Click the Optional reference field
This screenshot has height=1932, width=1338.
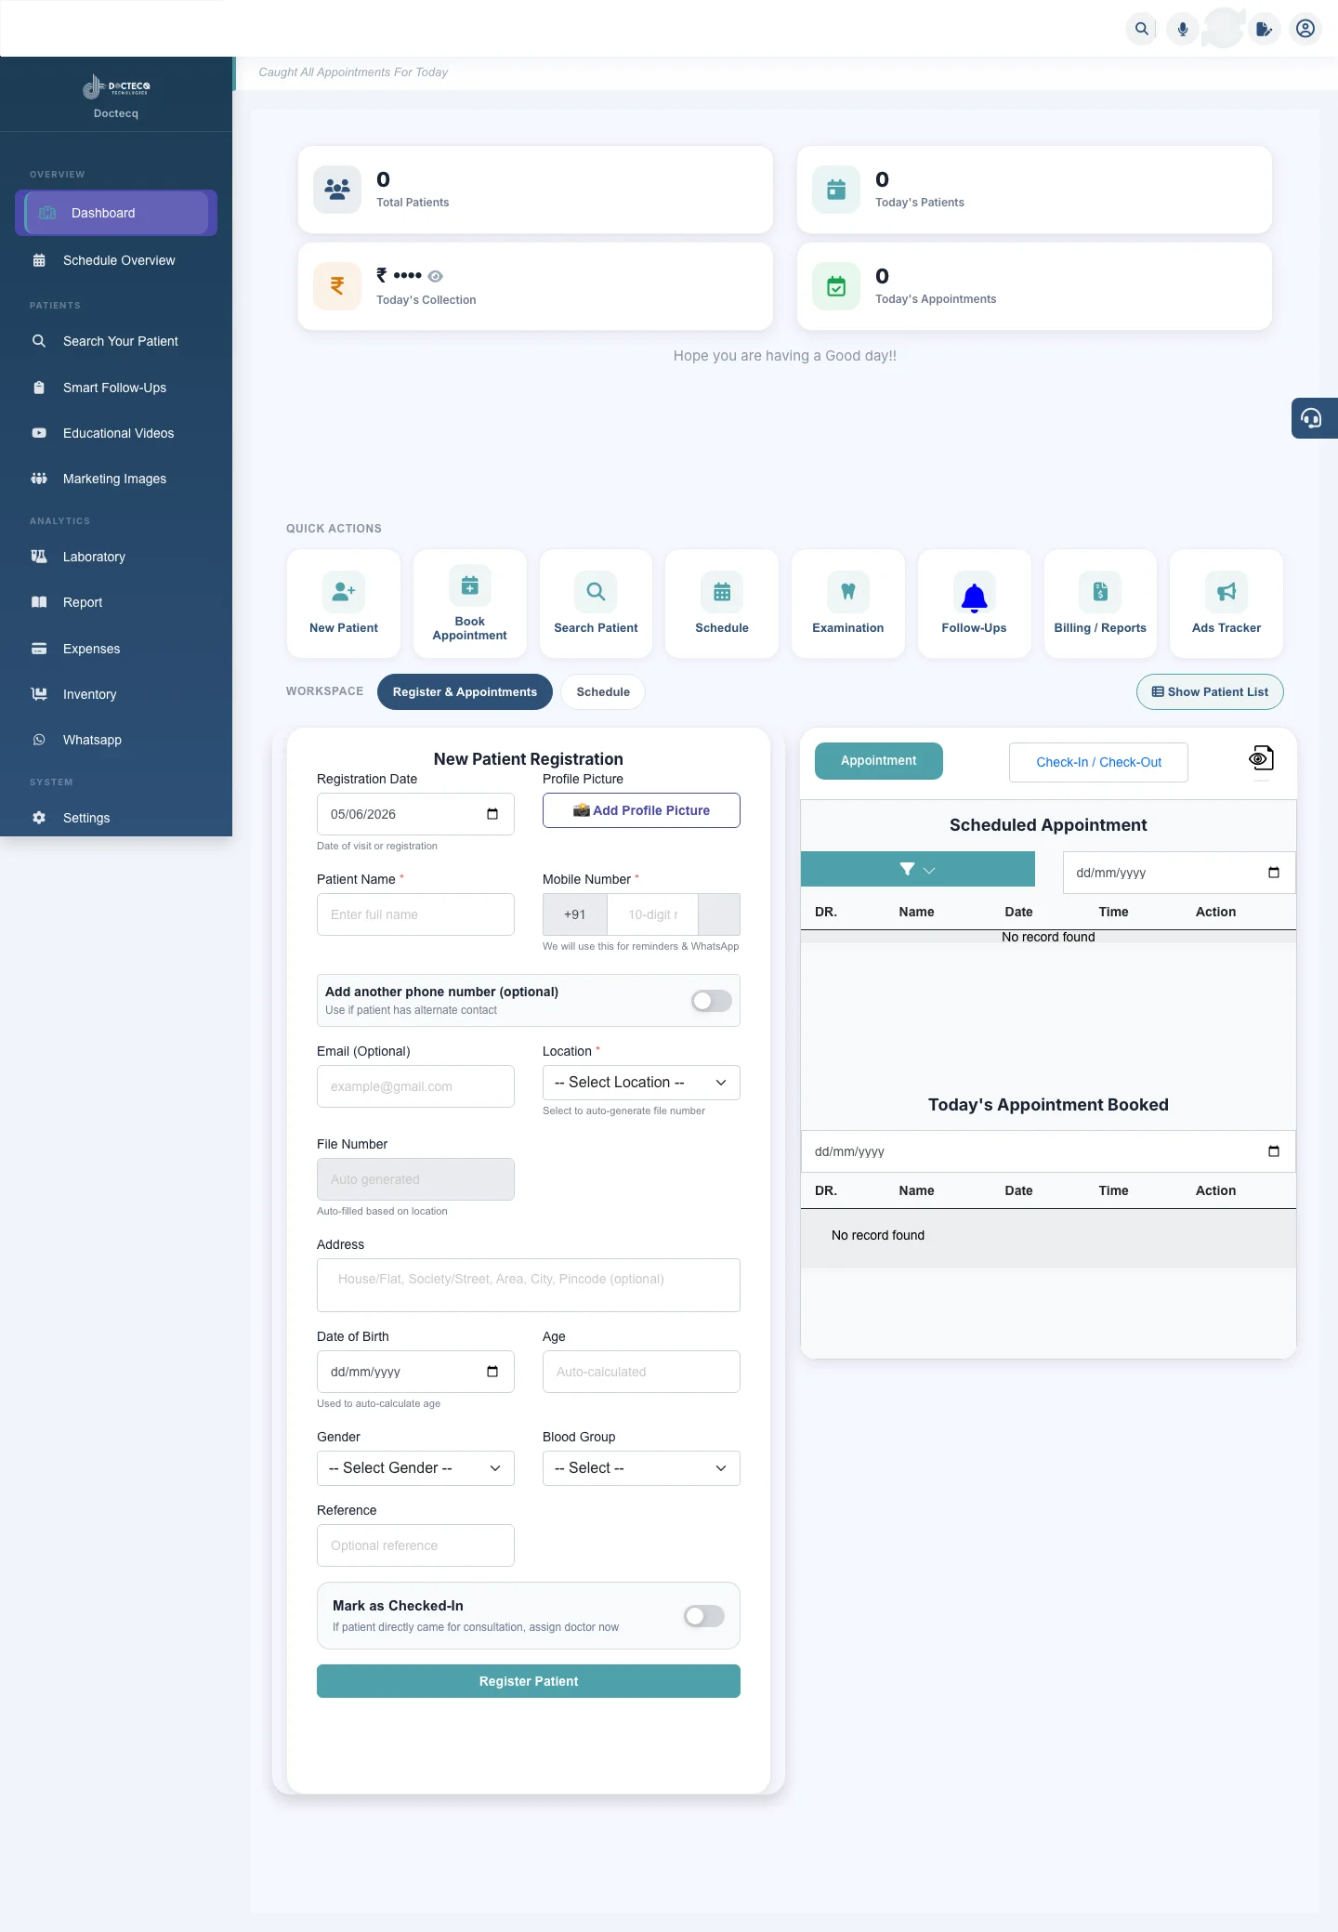pos(415,1545)
